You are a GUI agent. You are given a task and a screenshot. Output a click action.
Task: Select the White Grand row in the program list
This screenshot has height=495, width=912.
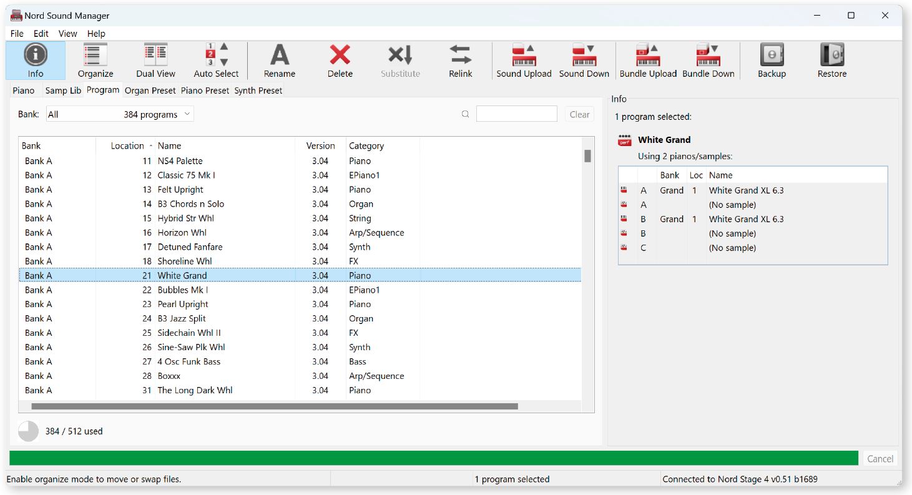tap(300, 276)
